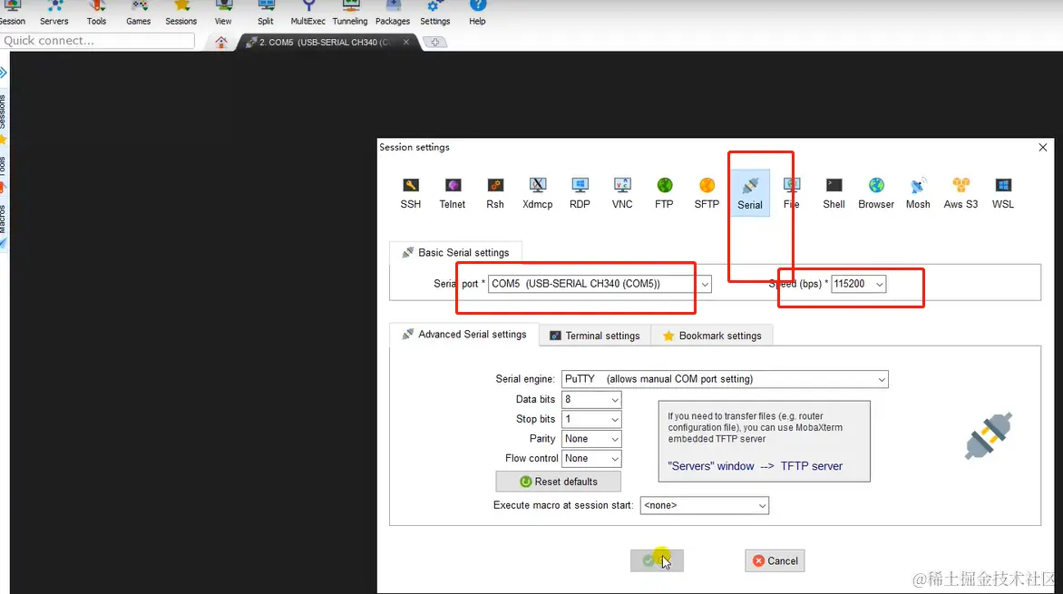Open the Bookmark settings tab

click(712, 336)
